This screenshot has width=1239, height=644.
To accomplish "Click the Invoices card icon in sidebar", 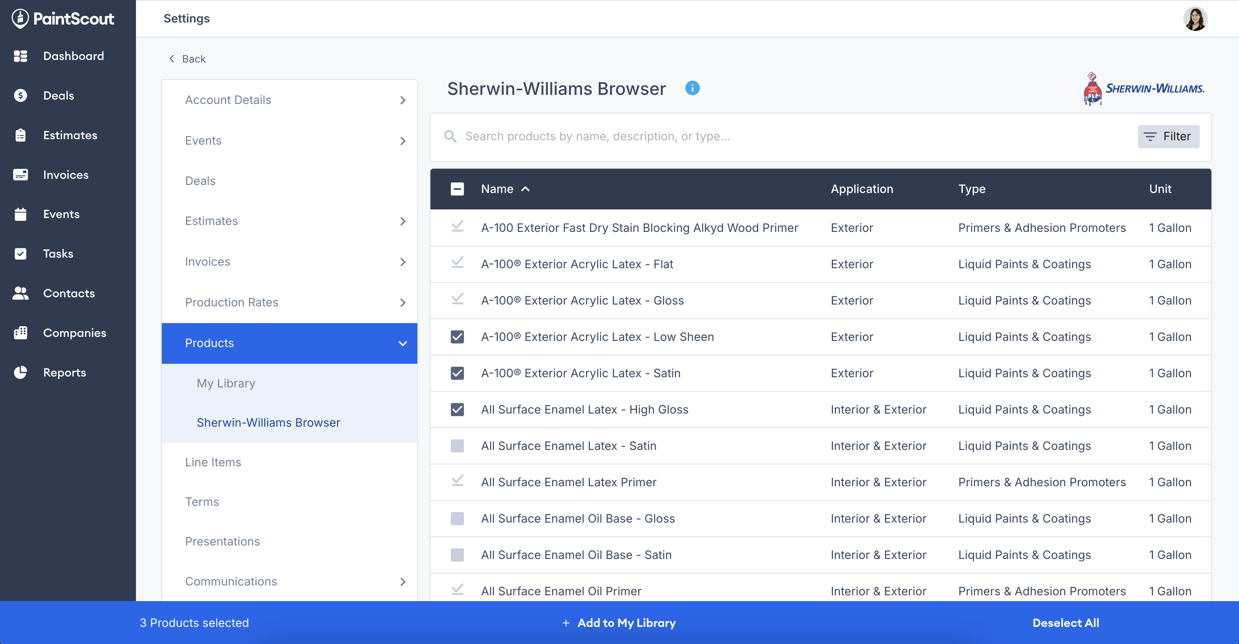I will click(x=21, y=174).
